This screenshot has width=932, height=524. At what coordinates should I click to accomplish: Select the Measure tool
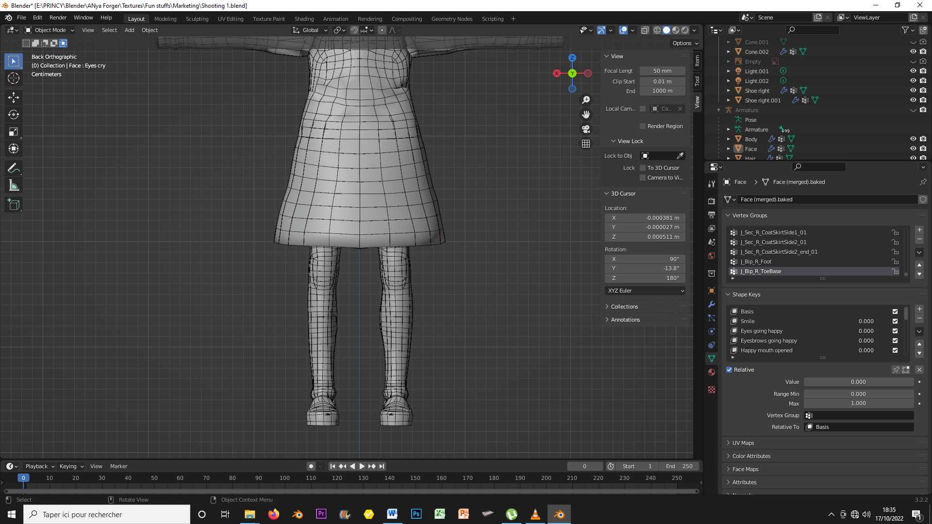[x=14, y=185]
